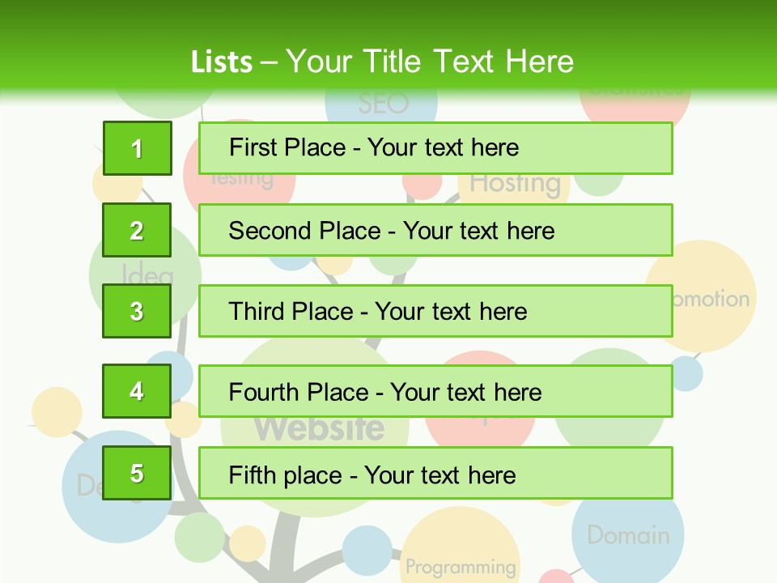This screenshot has height=583, width=777.
Task: Select the Testing bubble label
Action: tap(241, 181)
